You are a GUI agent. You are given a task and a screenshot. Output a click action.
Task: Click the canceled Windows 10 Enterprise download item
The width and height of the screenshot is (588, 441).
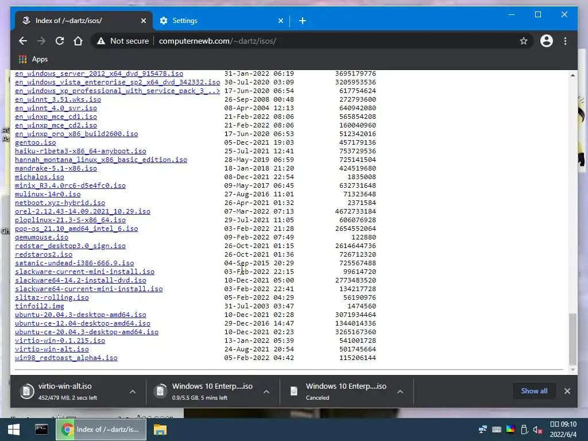[x=346, y=392]
